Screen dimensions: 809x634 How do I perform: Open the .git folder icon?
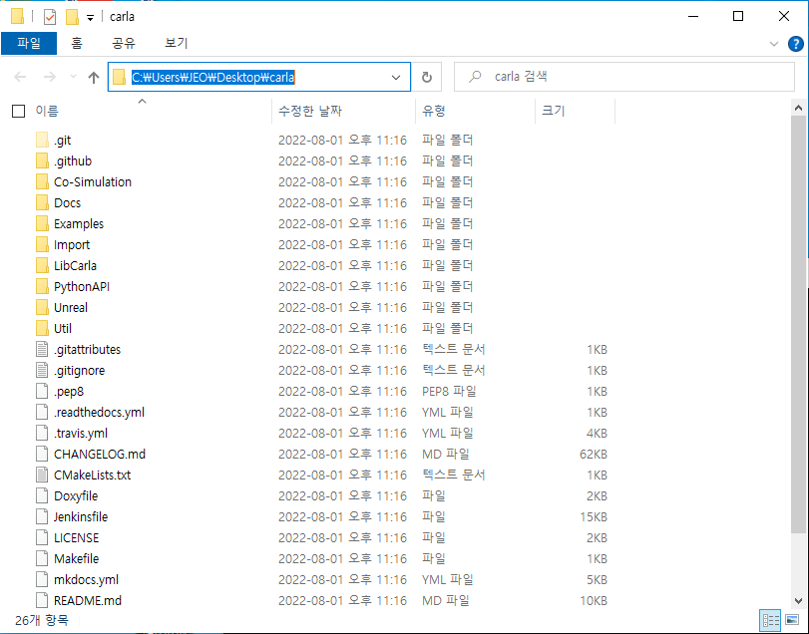[42, 140]
